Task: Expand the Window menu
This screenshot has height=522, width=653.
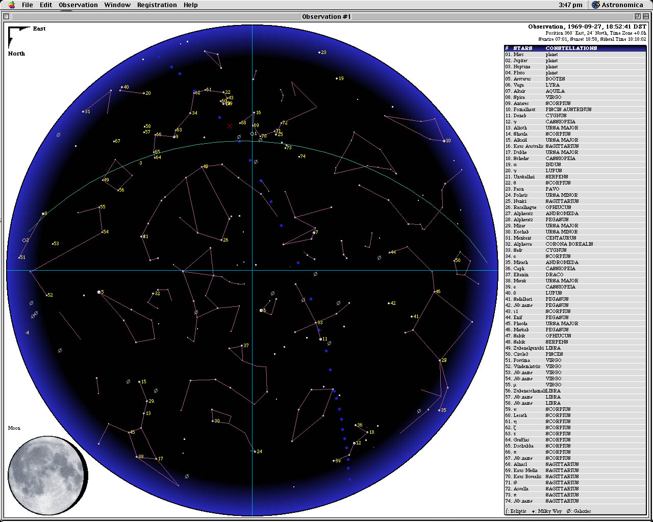Action: (x=117, y=5)
